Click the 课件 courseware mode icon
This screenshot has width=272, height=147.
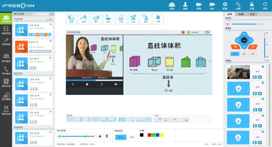tap(96, 19)
